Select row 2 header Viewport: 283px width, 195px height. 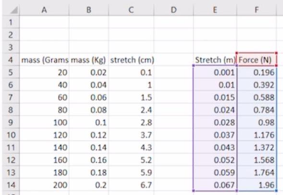11,35
